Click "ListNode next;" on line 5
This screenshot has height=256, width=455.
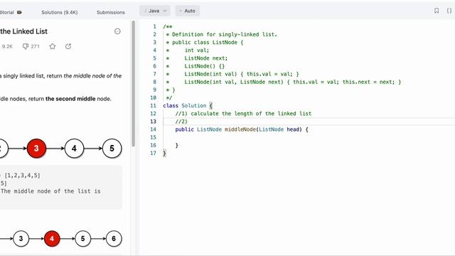(x=206, y=58)
